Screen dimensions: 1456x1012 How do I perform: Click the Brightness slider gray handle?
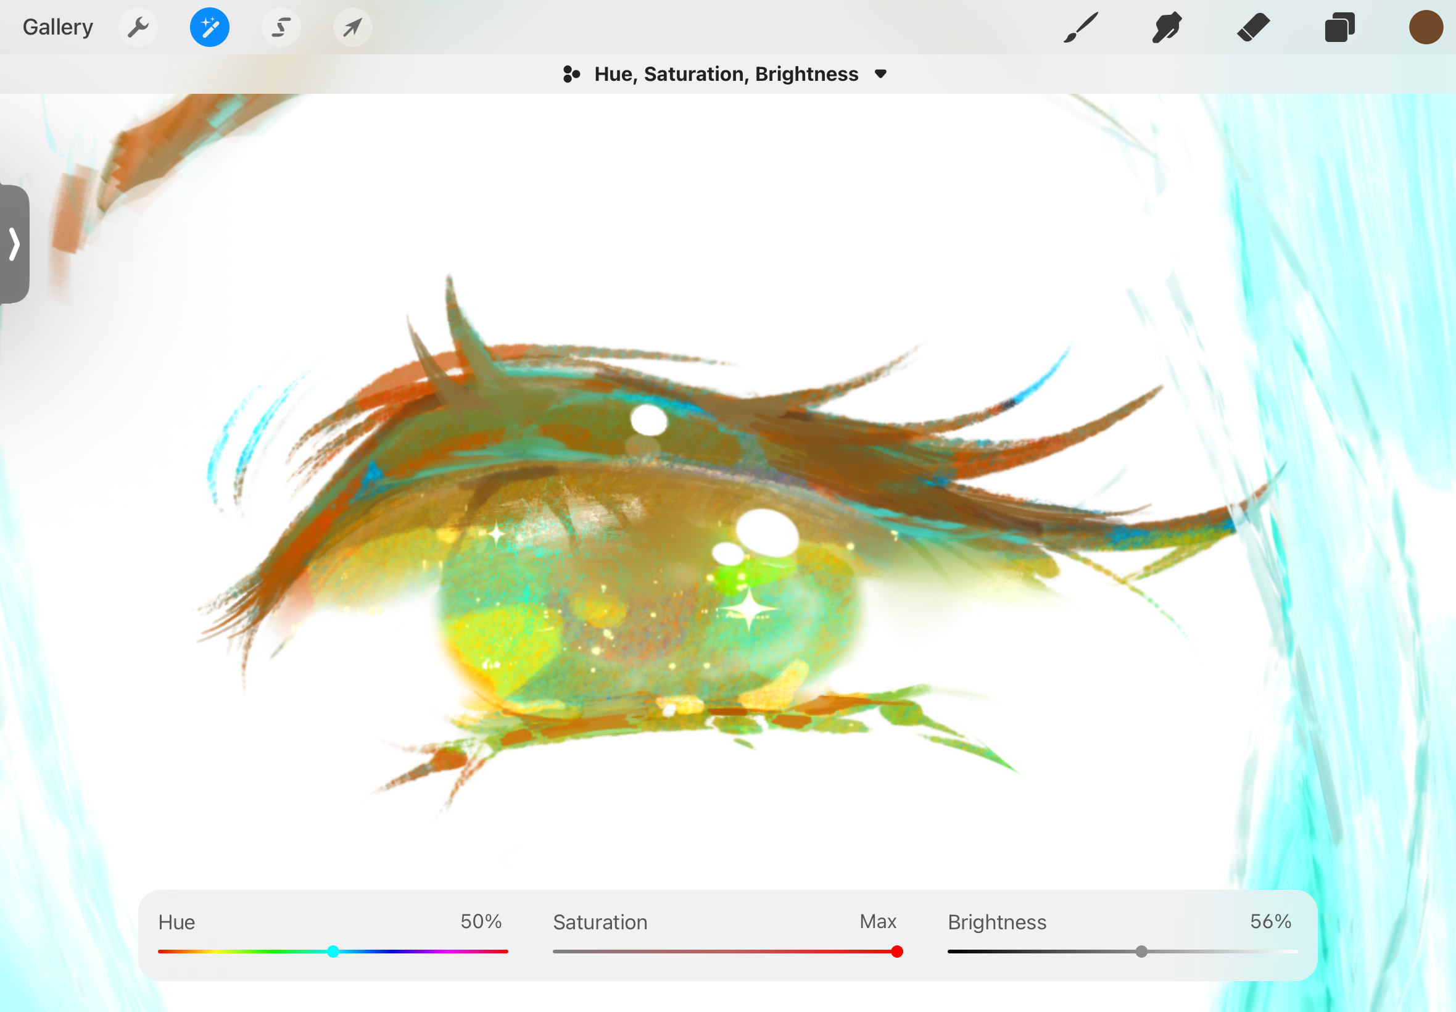[1141, 951]
